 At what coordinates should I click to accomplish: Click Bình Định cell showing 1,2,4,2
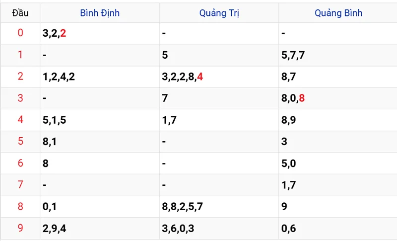tap(100, 77)
